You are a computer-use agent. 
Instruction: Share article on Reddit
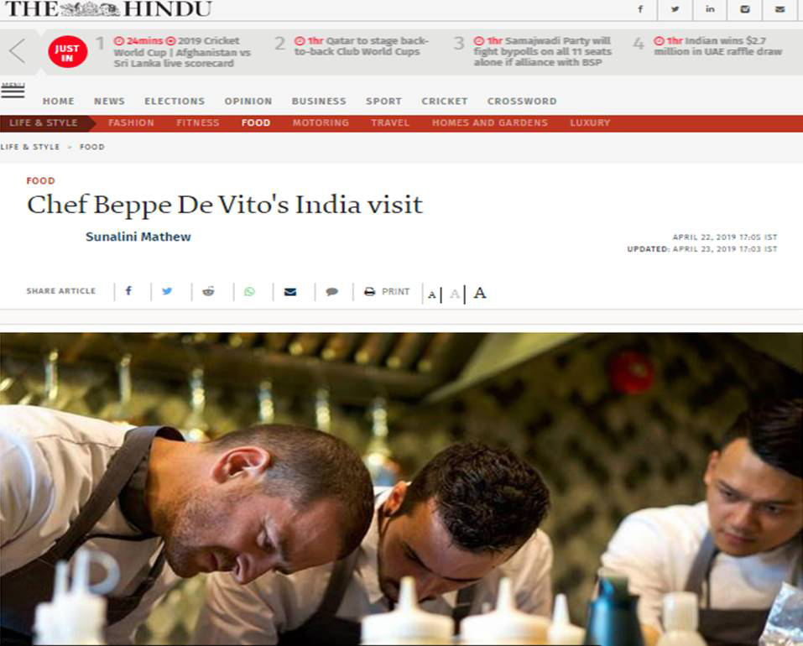pos(208,291)
